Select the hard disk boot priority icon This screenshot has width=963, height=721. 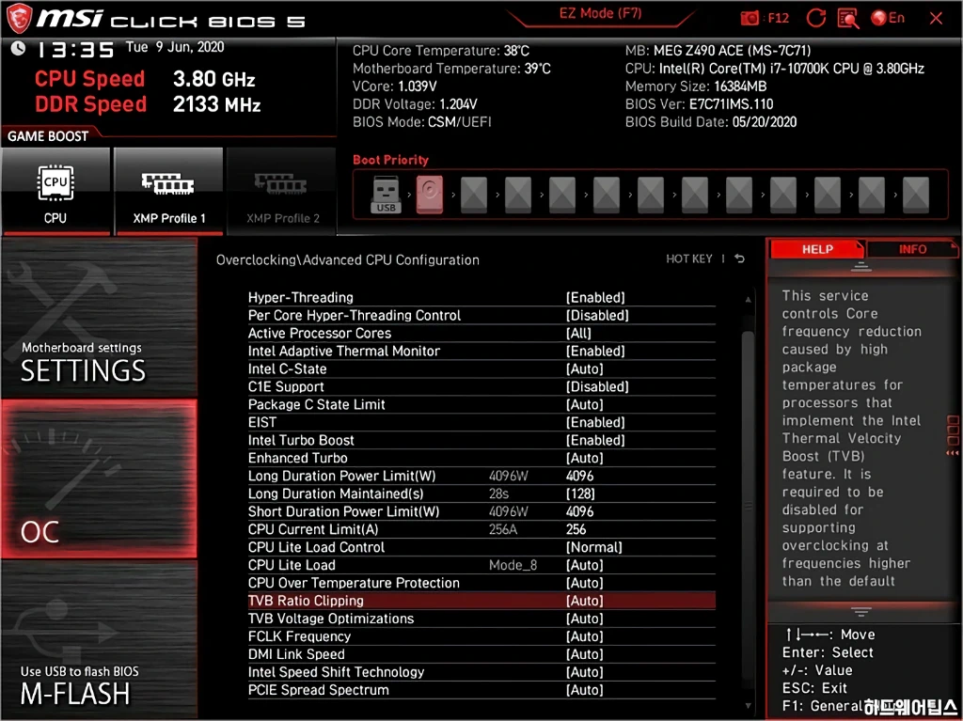coord(429,195)
